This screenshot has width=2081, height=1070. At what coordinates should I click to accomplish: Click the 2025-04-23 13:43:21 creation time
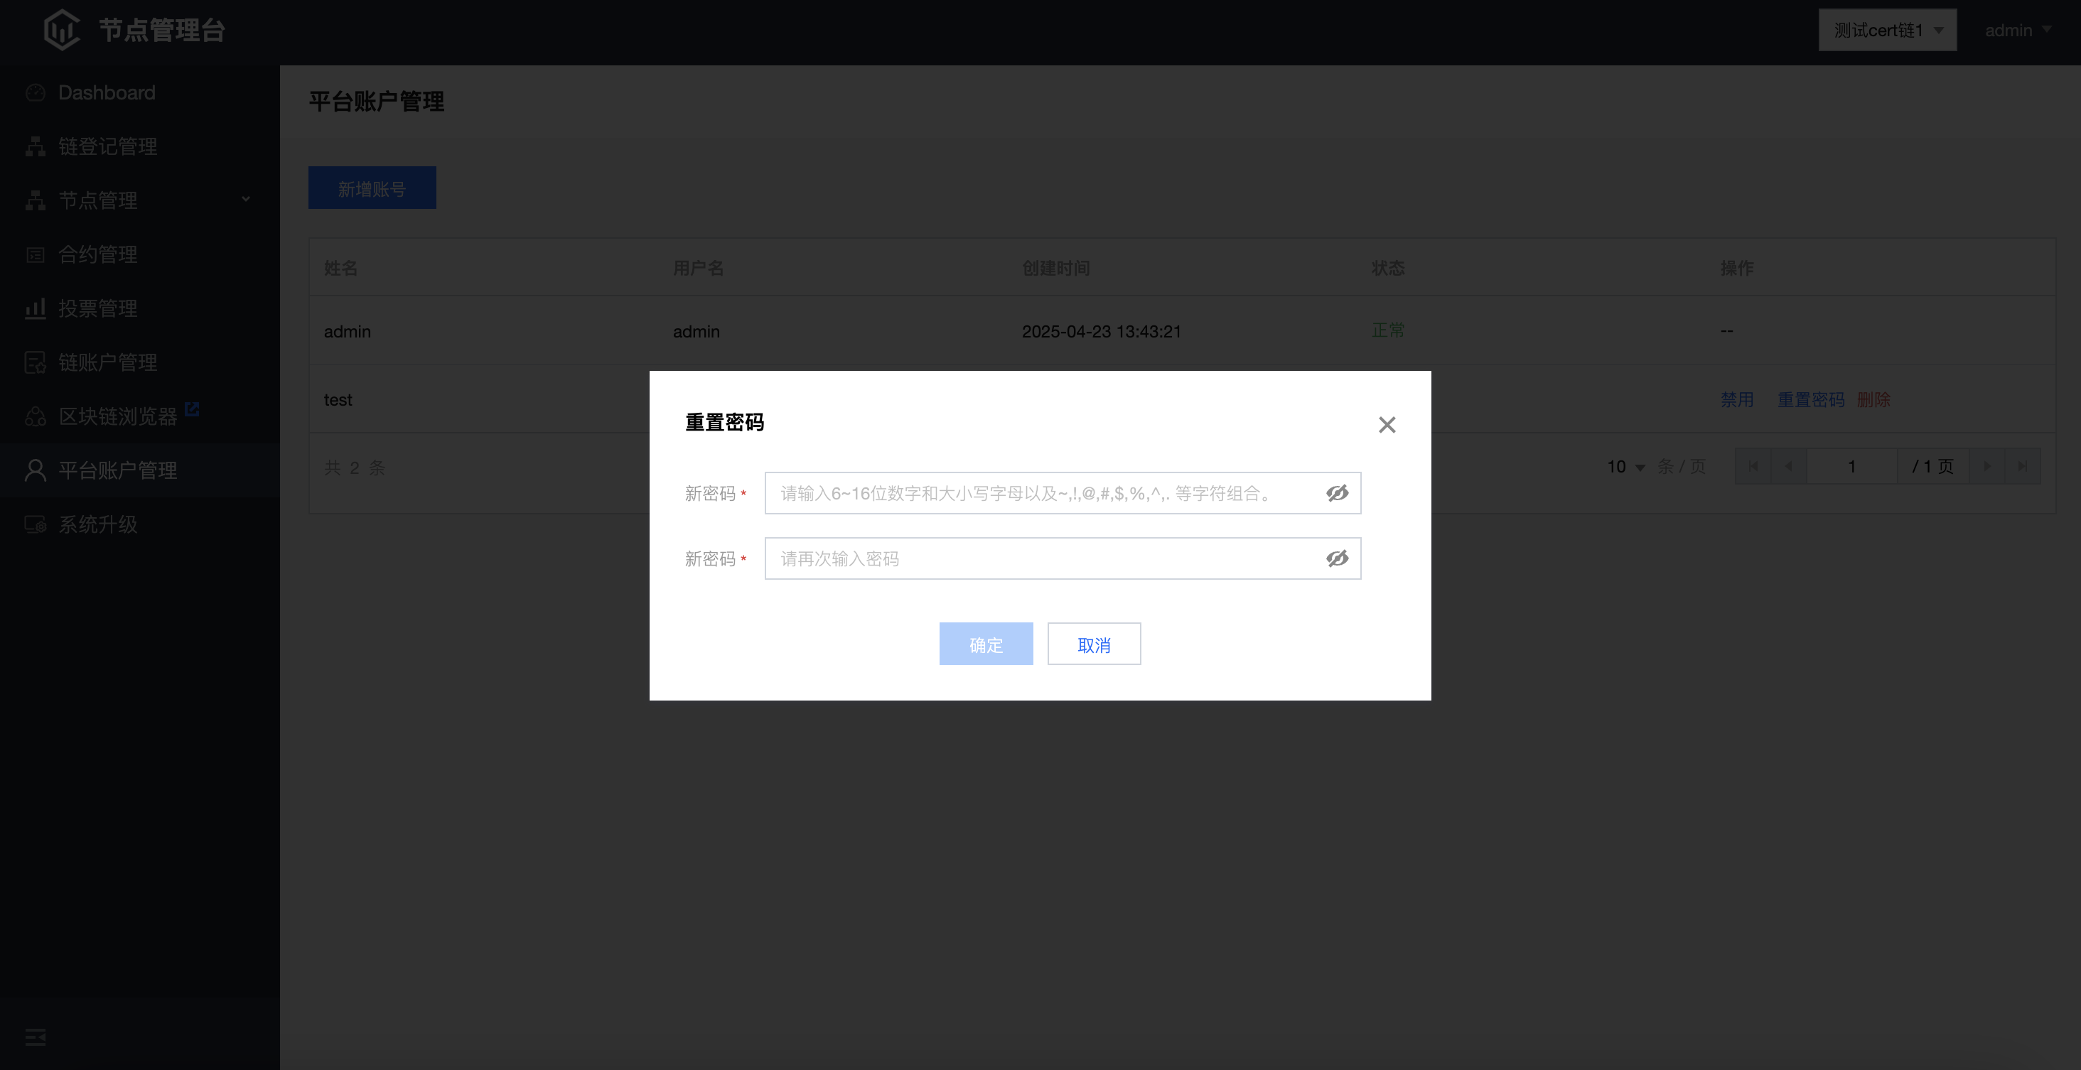tap(1101, 331)
